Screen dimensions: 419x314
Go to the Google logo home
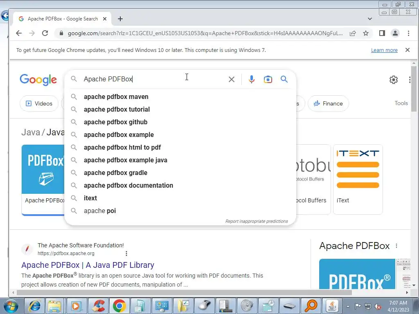pos(38,80)
